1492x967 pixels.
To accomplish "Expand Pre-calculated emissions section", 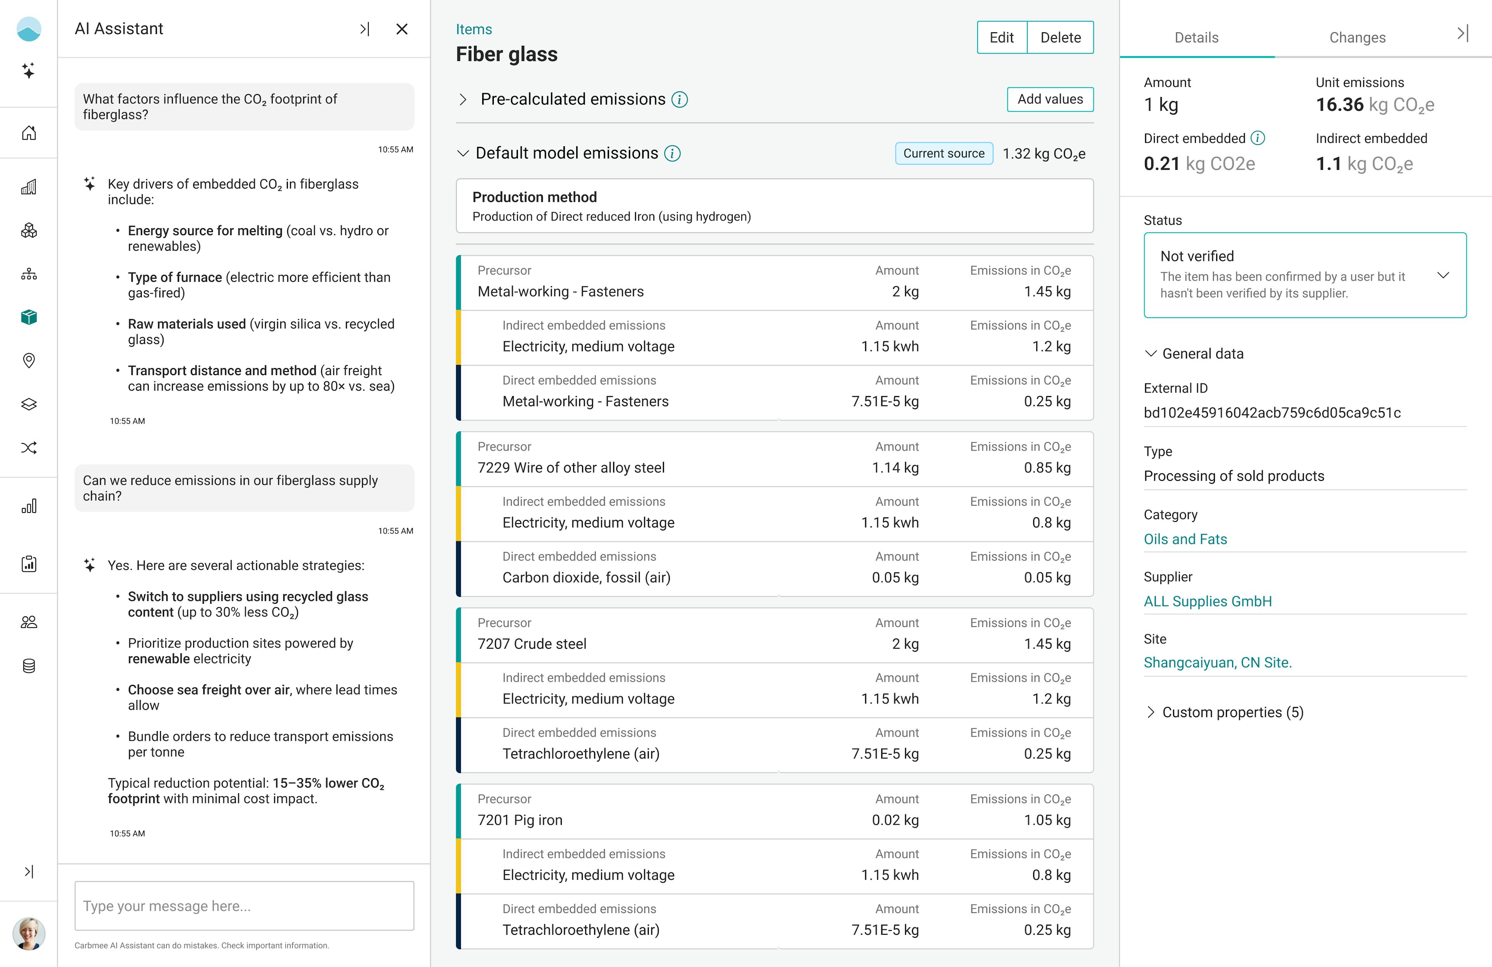I will [x=463, y=100].
